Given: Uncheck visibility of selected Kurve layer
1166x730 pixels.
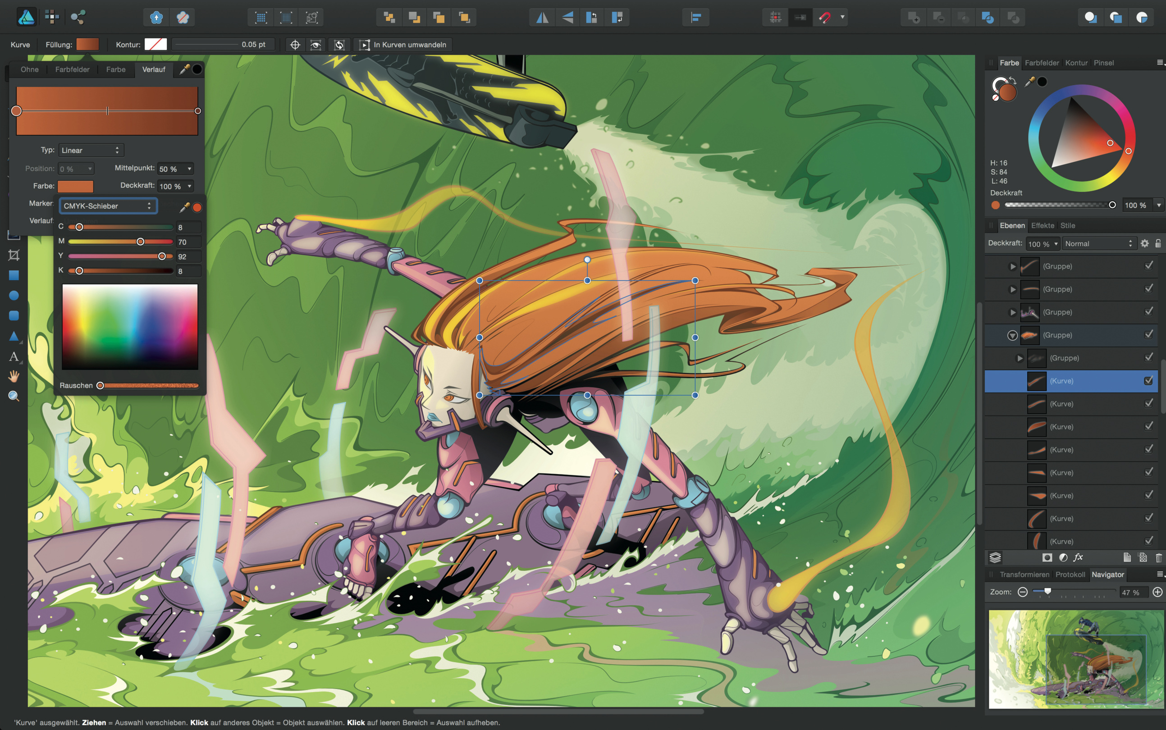Looking at the screenshot, I should pos(1148,381).
